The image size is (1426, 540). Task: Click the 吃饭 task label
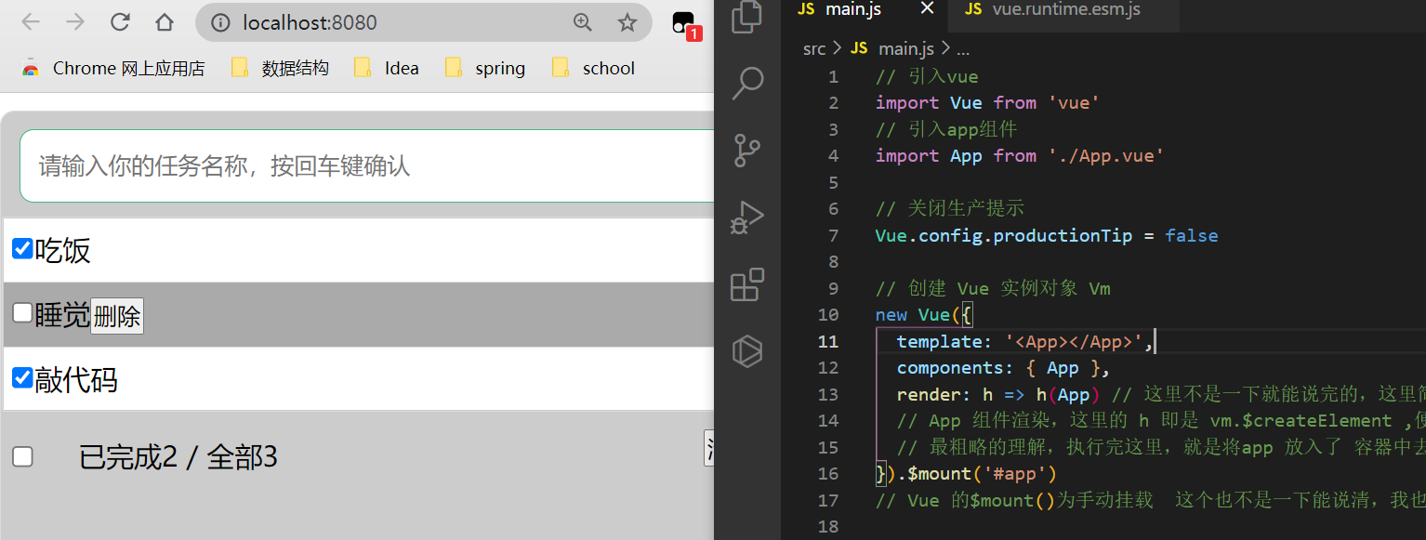[62, 250]
